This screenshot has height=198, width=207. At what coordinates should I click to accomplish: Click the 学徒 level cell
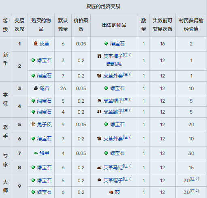pyautogui.click(x=6, y=99)
